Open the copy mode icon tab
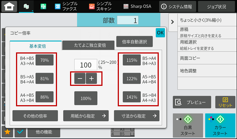 [x=26, y=7]
